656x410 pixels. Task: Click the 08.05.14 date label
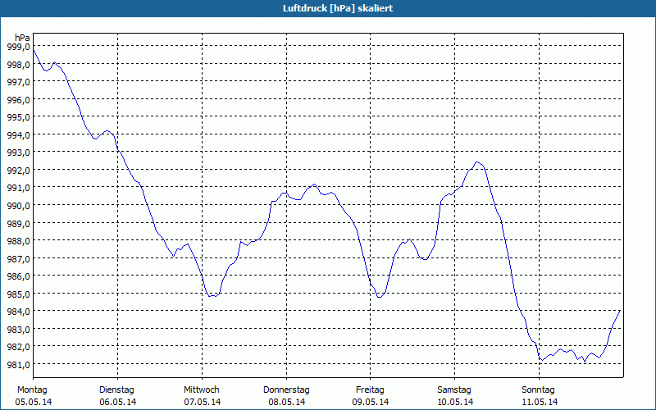287,403
